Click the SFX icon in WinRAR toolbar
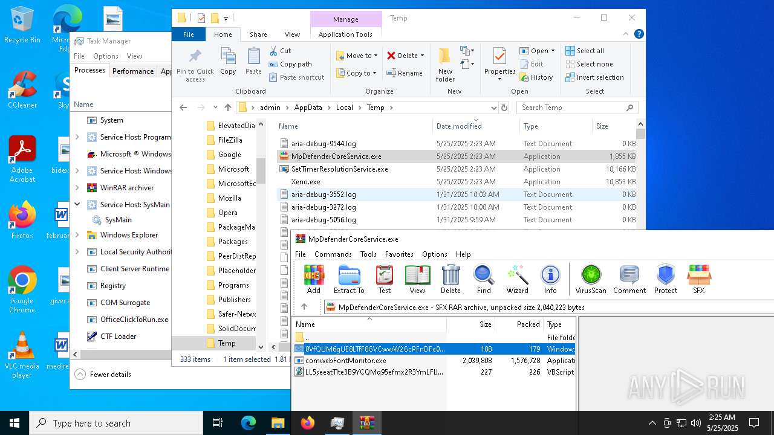Screen dimensions: 774x435 [699, 280]
